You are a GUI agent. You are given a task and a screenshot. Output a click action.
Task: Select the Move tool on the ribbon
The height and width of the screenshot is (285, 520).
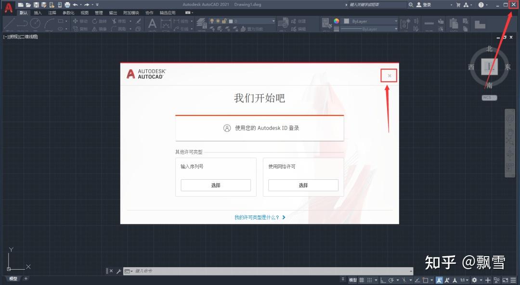point(82,21)
